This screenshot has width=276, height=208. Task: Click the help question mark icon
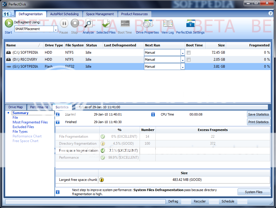[270, 13]
